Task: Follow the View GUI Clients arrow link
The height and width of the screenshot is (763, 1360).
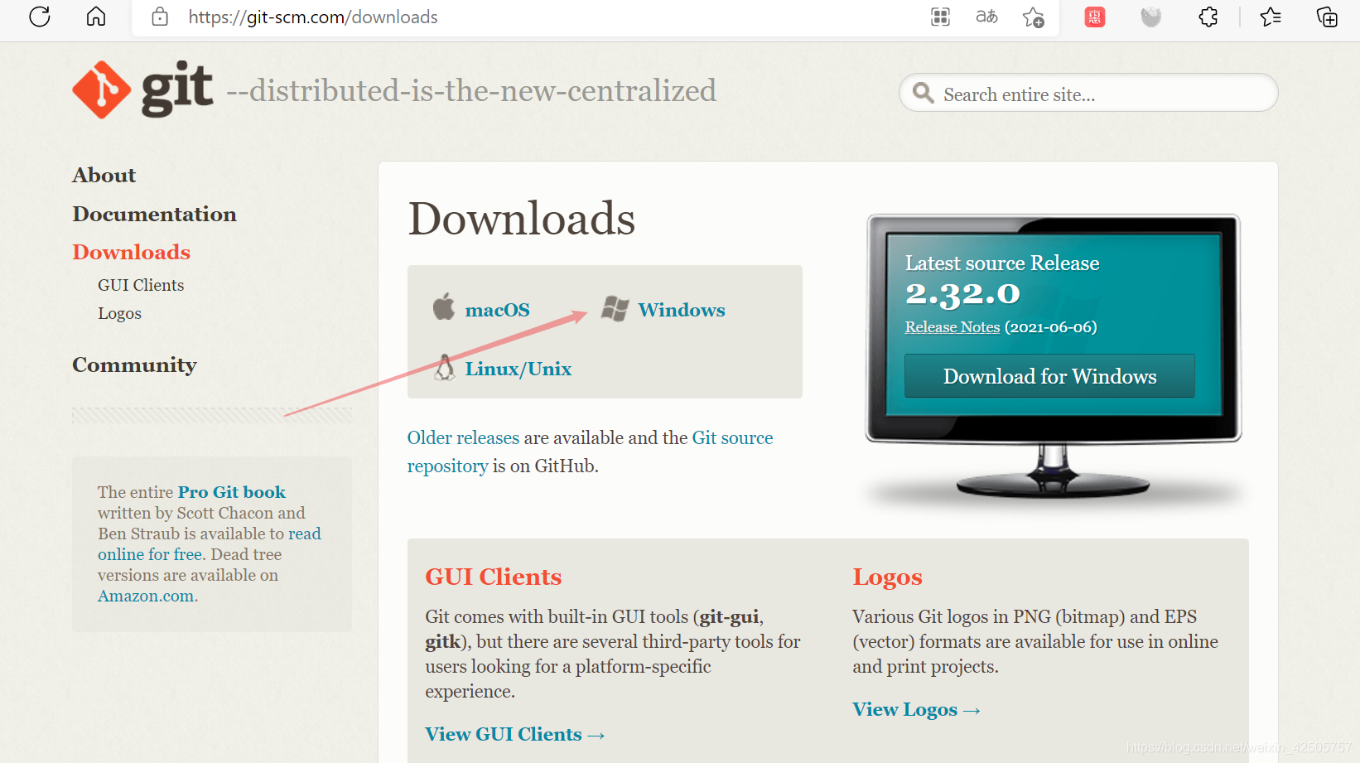Action: 514,734
